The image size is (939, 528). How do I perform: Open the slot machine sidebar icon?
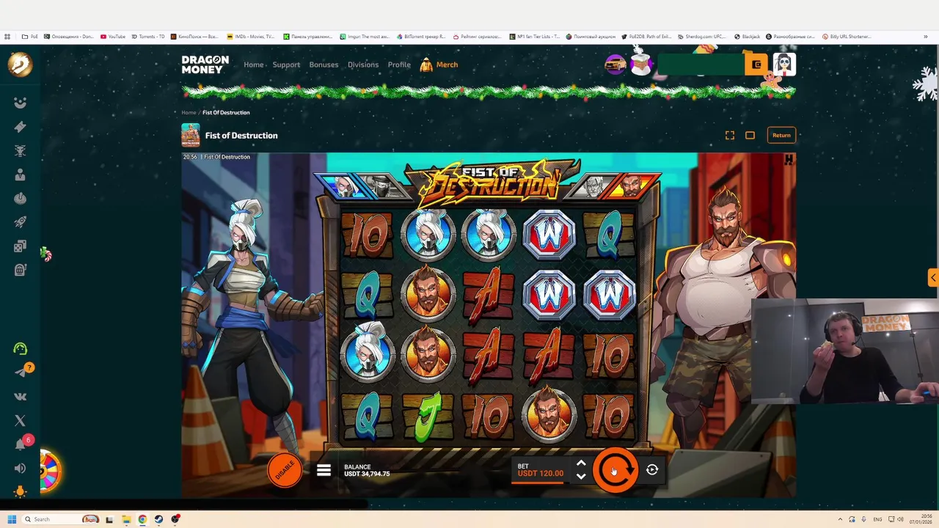20,270
